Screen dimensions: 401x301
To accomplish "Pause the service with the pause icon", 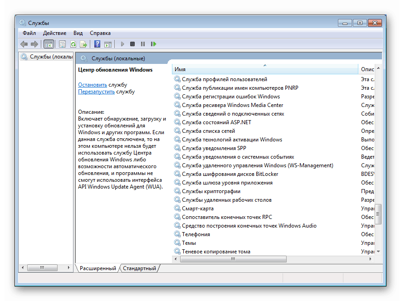I will click(x=143, y=44).
